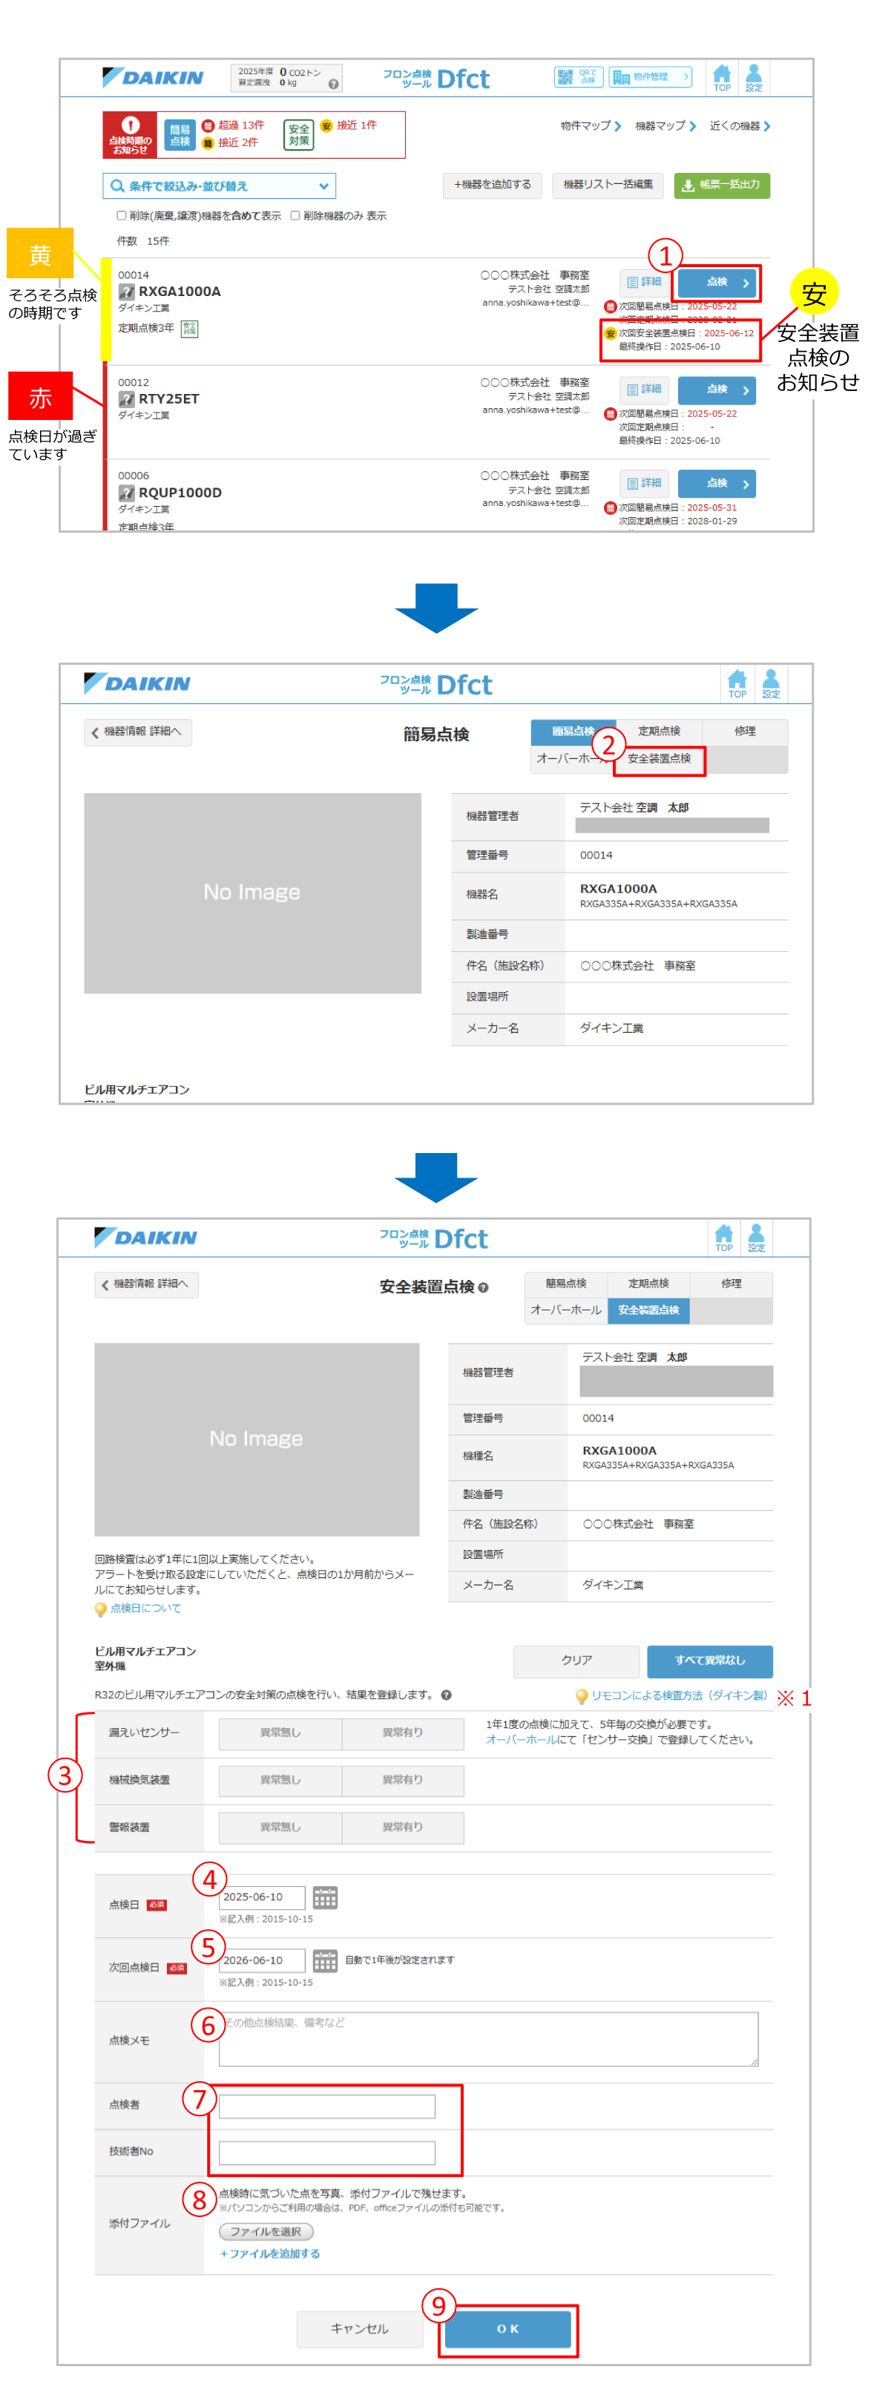Click the クリア button
891x2404 pixels.
coord(576,1661)
